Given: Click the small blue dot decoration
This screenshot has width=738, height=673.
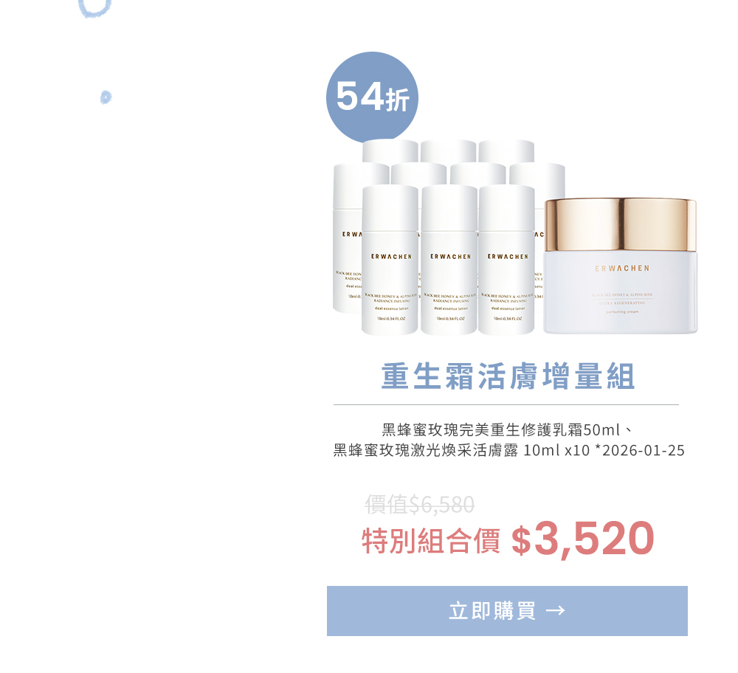Looking at the screenshot, I should click(x=106, y=97).
